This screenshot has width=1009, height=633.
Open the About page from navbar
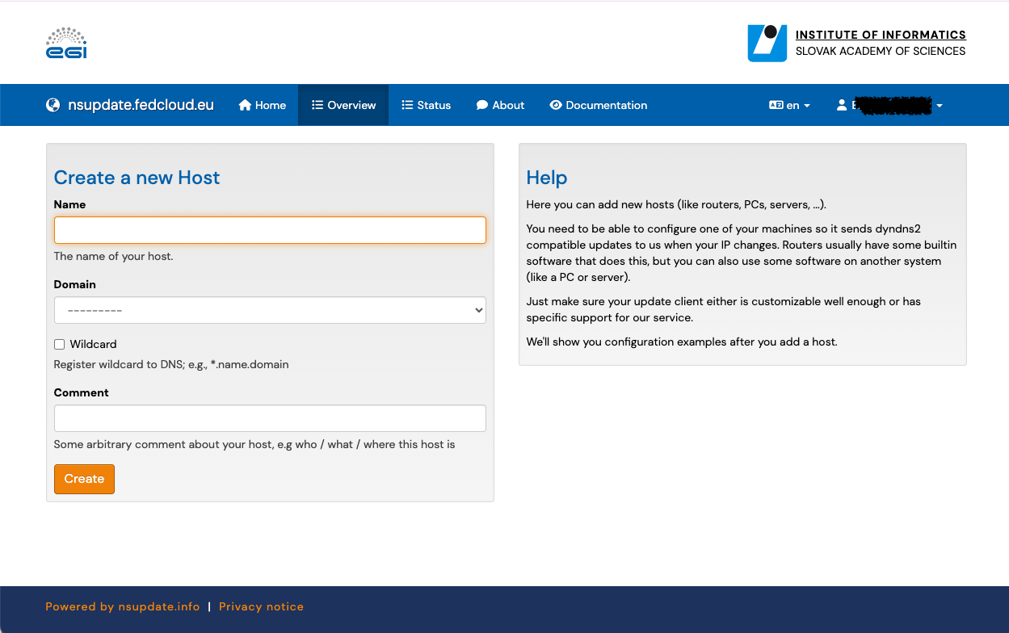click(500, 105)
